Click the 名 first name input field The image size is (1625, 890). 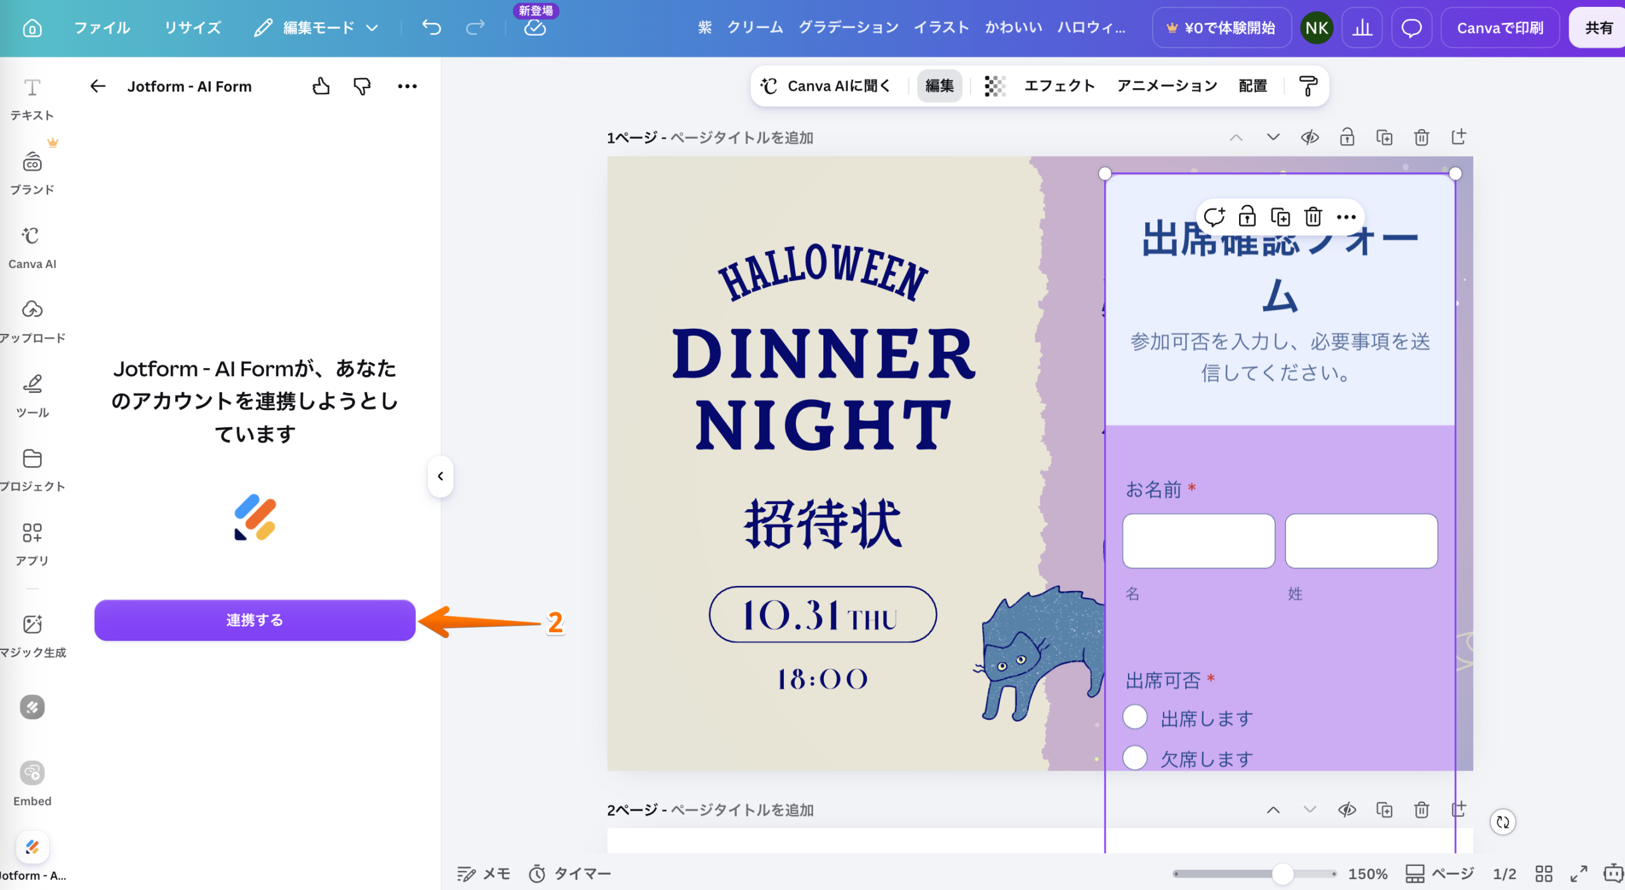[x=1198, y=541]
